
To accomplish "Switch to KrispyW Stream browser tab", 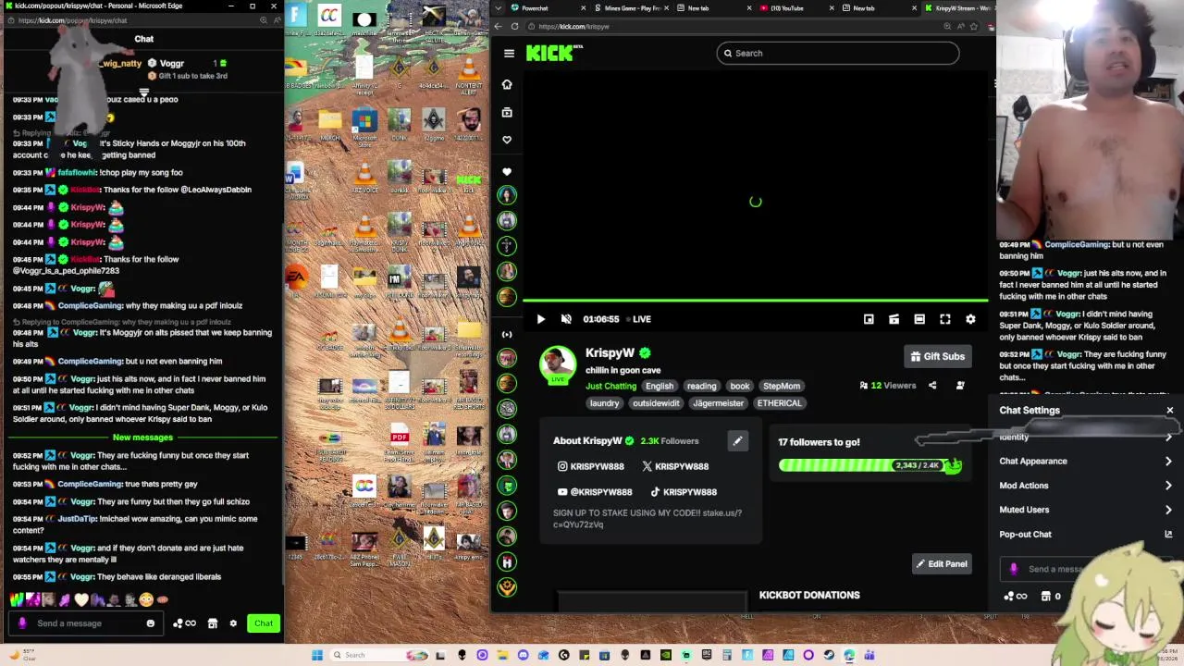I will click(x=957, y=8).
